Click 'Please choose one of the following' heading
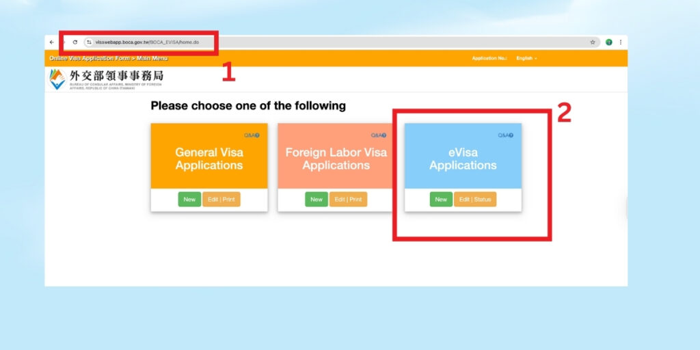The width and height of the screenshot is (700, 350). tap(248, 106)
